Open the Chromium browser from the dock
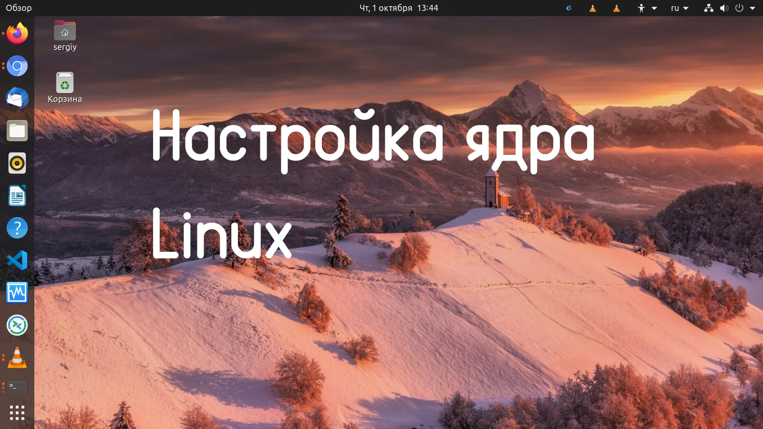 pos(17,66)
